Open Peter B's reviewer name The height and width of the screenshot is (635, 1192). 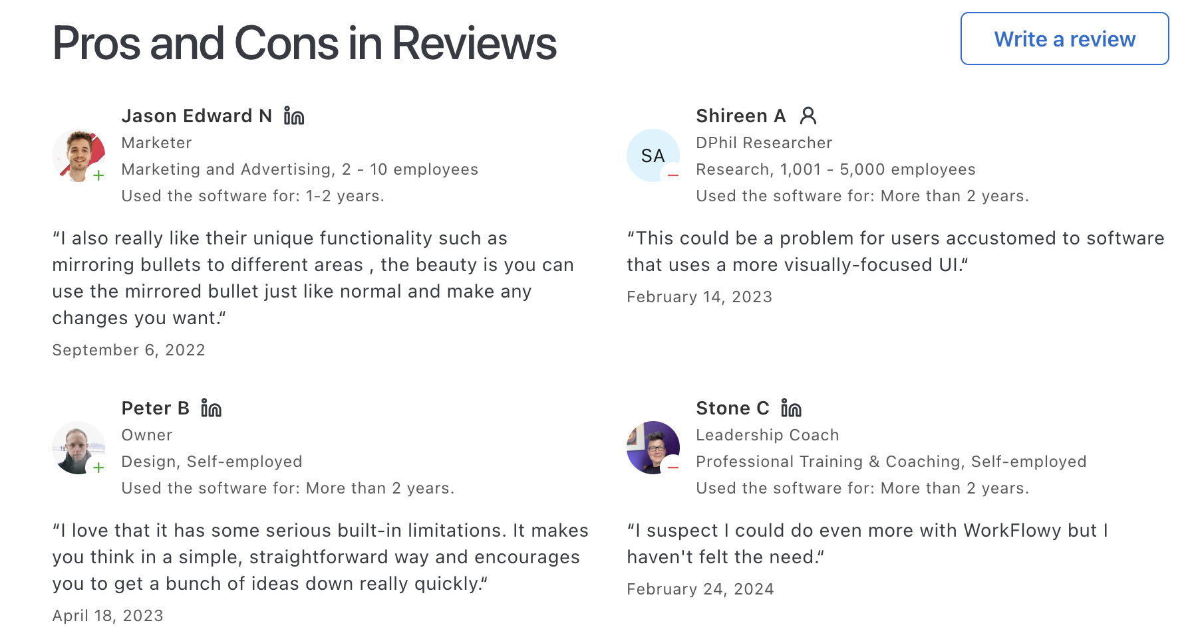(x=155, y=407)
